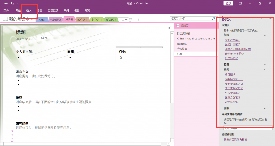Click vertical scrollbar up arrow
Image resolution: width=275 pixels, height=146 pixels.
tap(172, 33)
